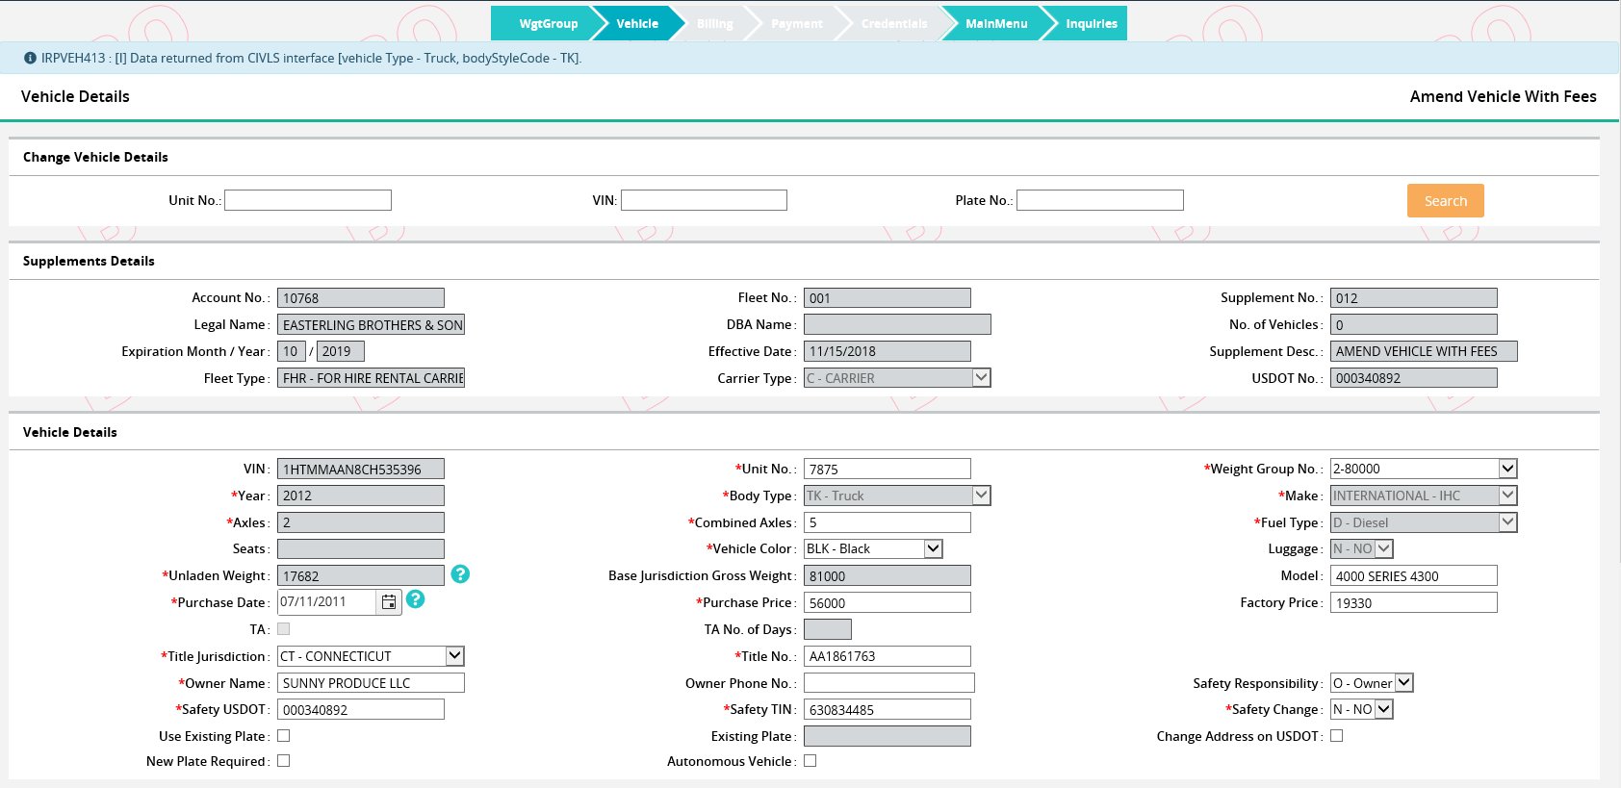
Task: Click the Combined Axles field
Action: coord(888,522)
